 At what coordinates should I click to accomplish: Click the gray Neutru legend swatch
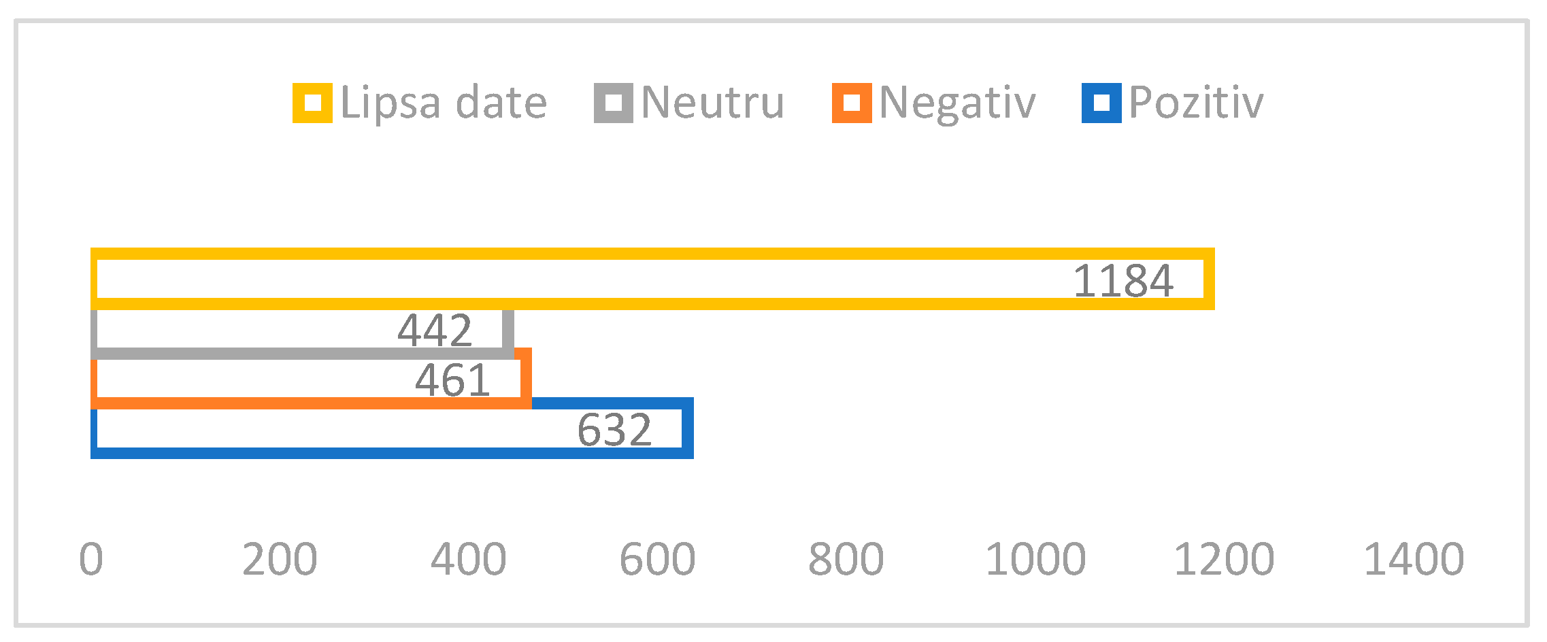pyautogui.click(x=613, y=103)
